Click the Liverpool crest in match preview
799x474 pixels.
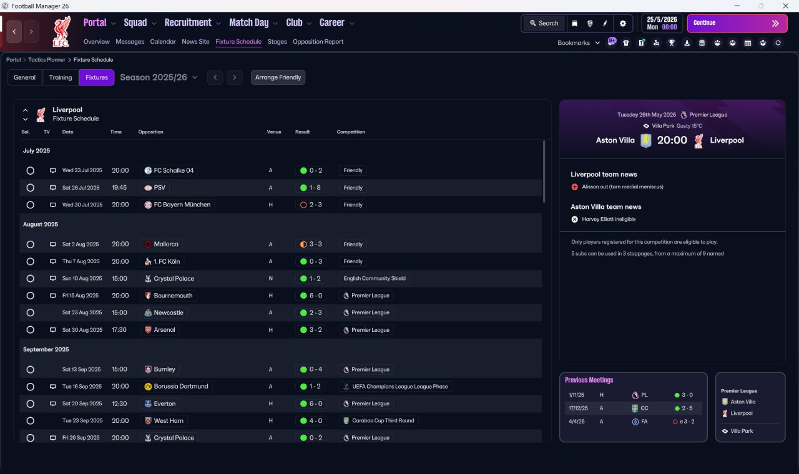coord(699,140)
